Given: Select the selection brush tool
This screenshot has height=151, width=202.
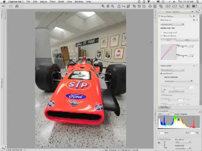Looking at the screenshot, I should pos(181,6).
